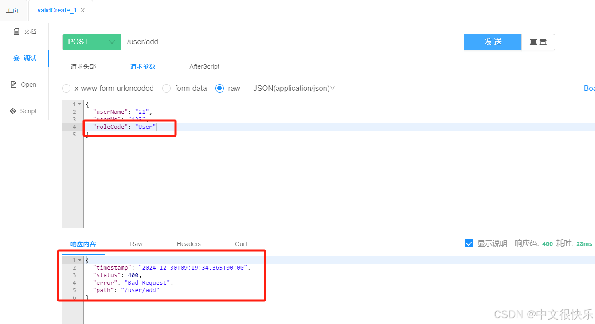Click the 发送 send button
This screenshot has height=324, width=595.
[493, 42]
